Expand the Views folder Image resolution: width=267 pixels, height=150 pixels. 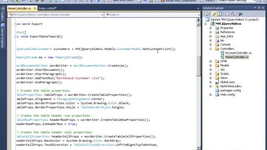pos(211,78)
